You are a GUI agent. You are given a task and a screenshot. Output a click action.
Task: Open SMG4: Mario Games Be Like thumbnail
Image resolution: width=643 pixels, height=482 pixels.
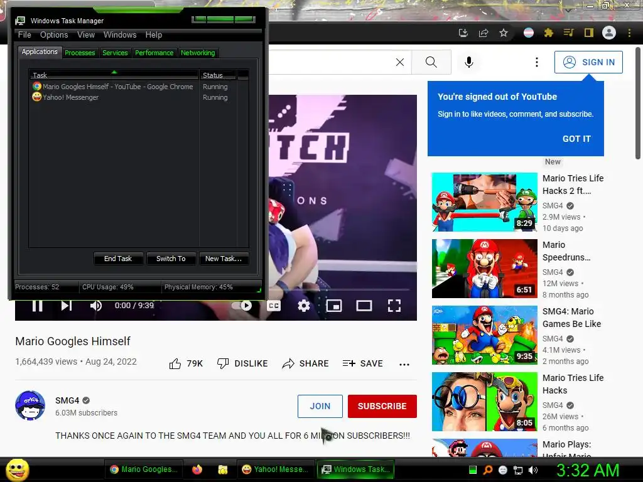485,335
